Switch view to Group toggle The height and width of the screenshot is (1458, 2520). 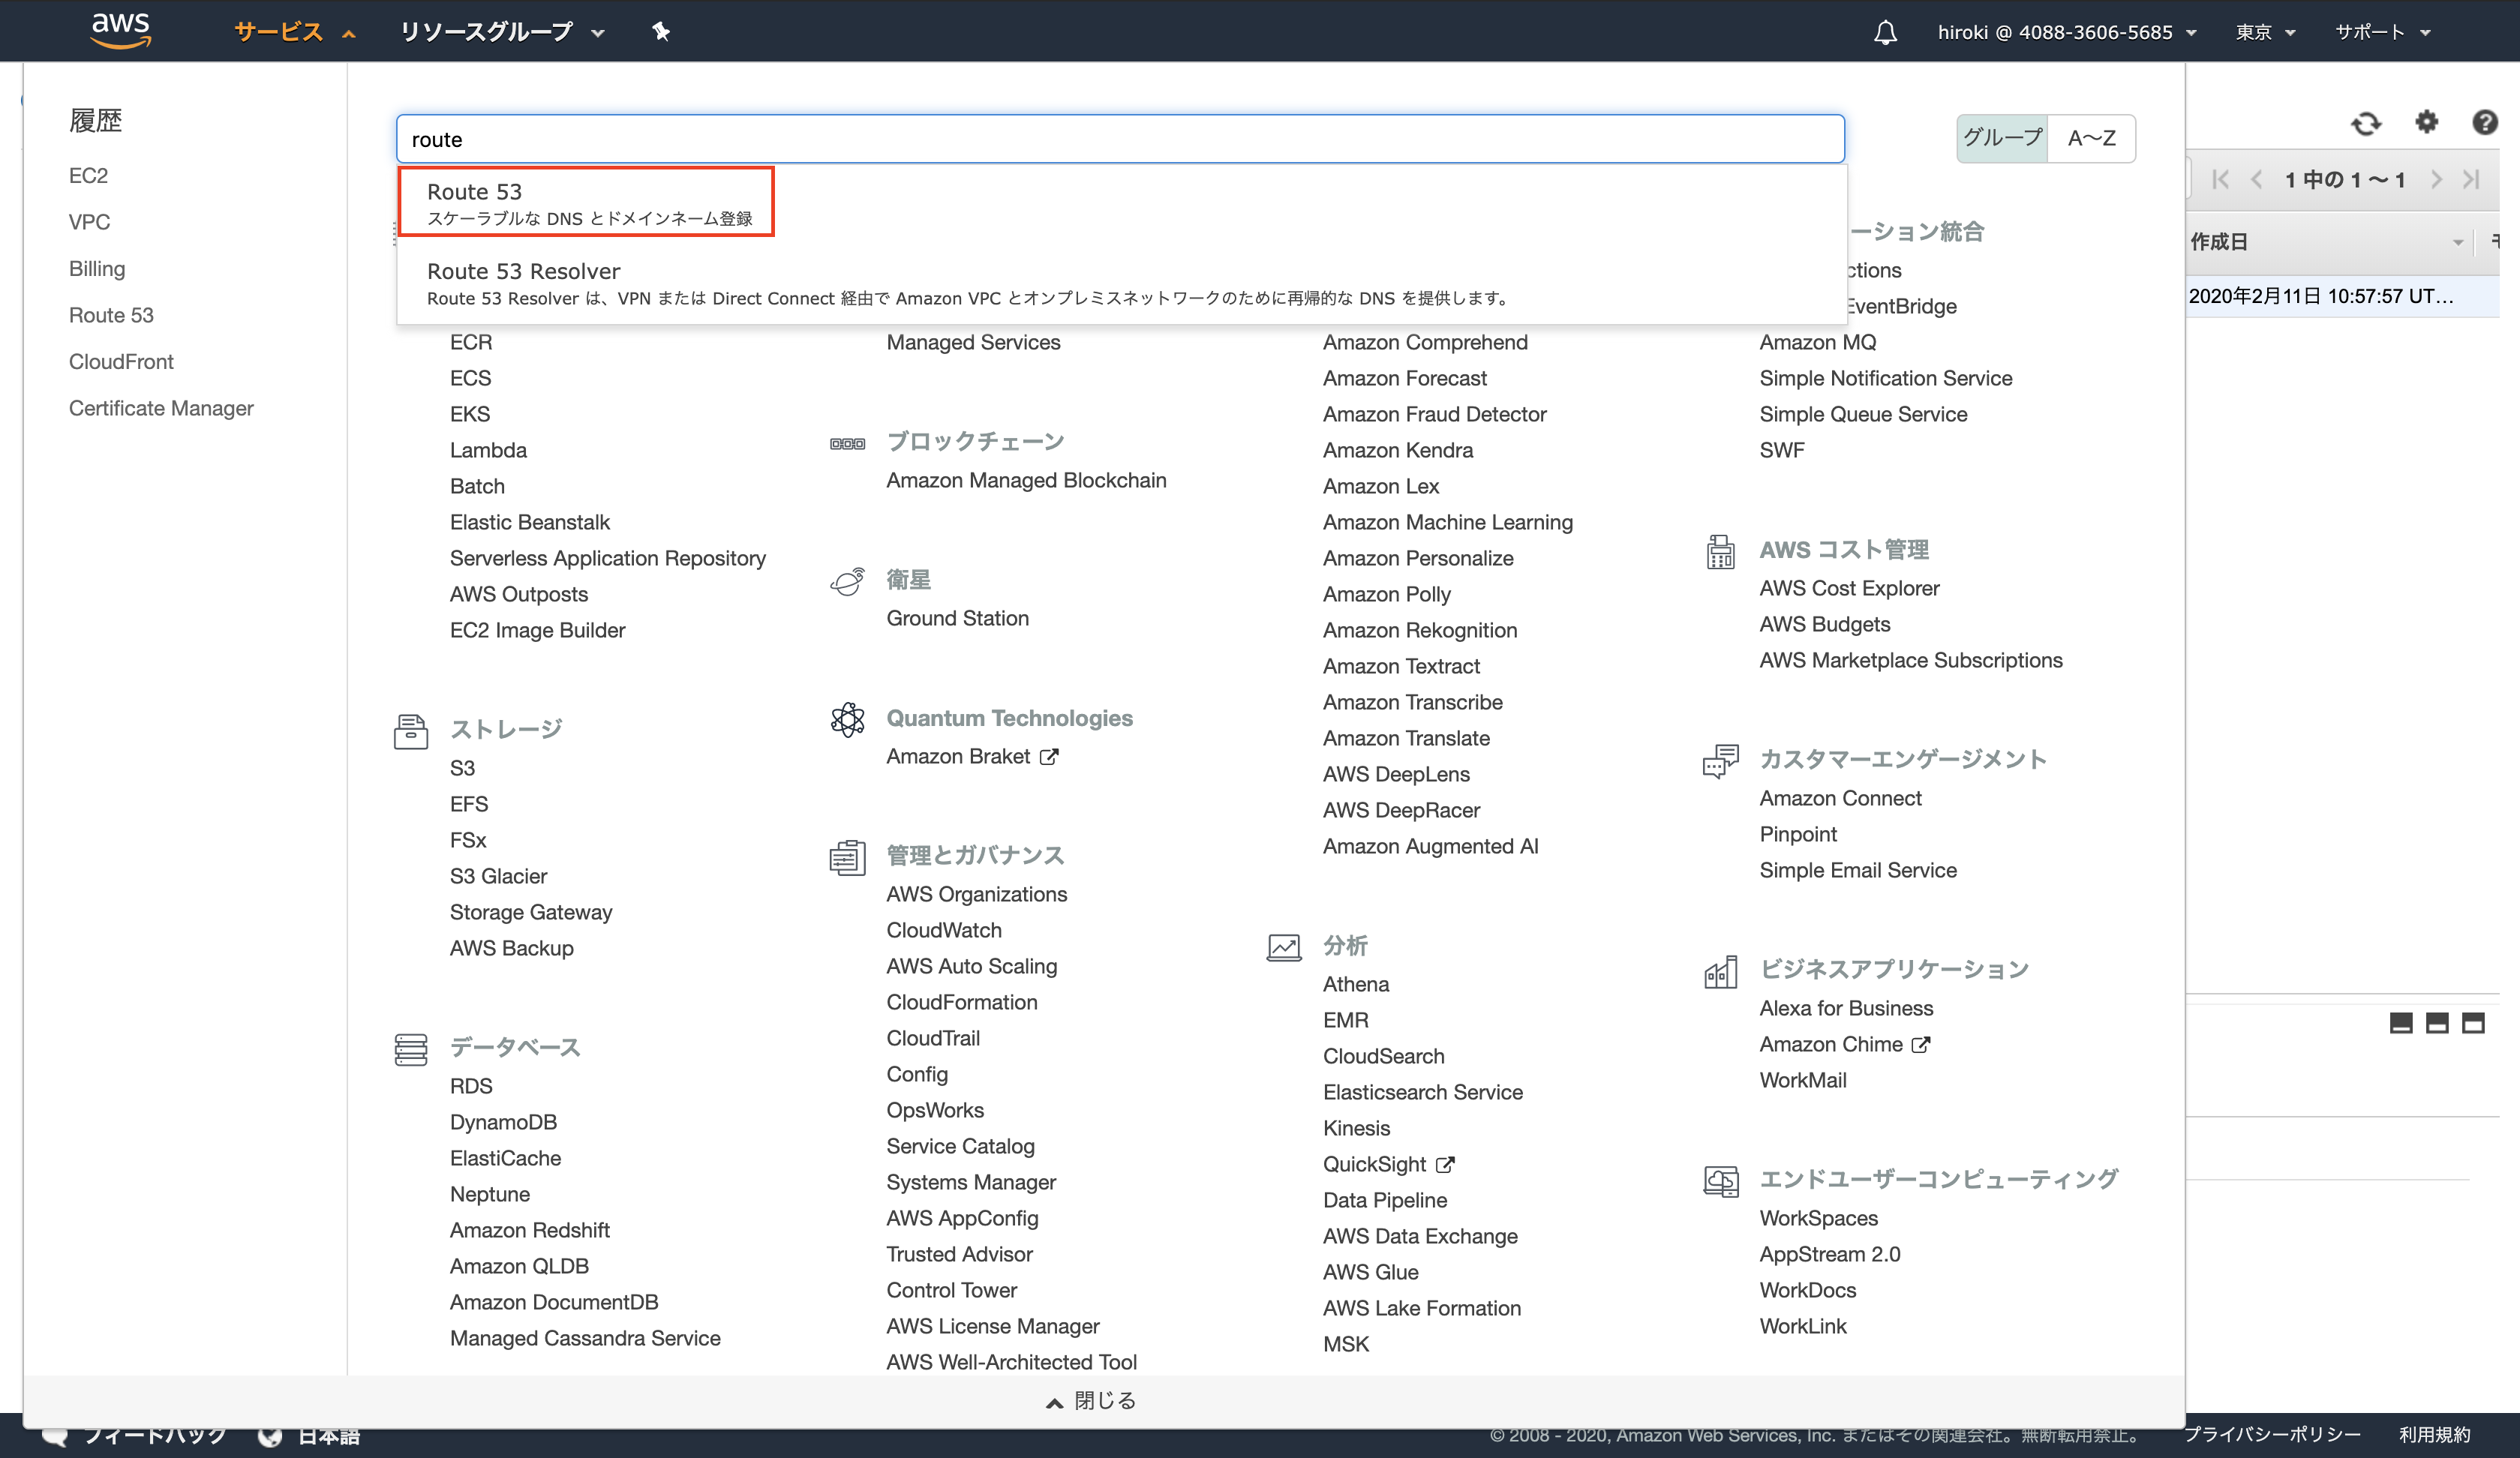(2001, 138)
